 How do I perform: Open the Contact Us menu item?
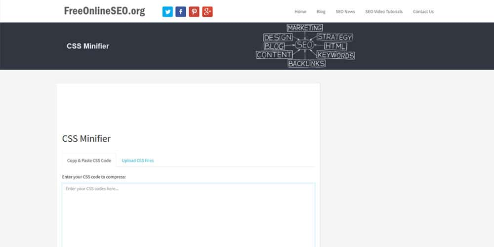point(423,12)
